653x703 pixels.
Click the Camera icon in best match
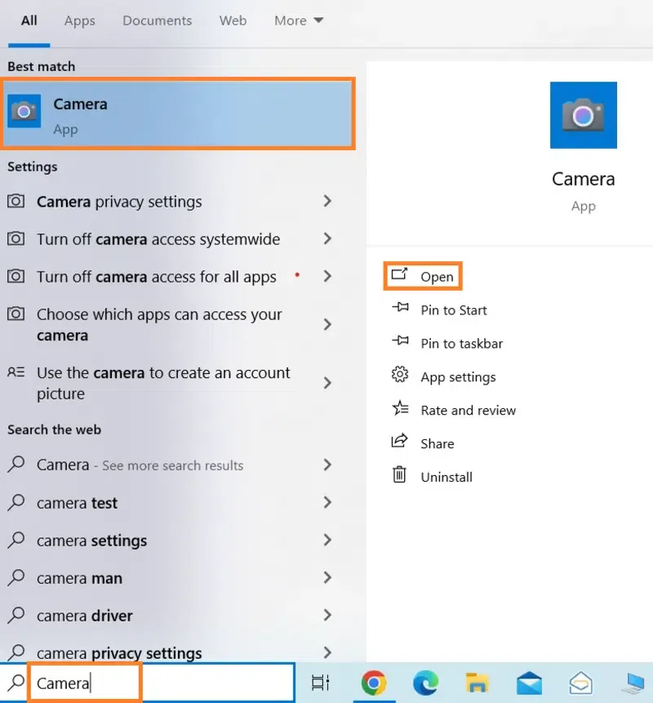[24, 111]
